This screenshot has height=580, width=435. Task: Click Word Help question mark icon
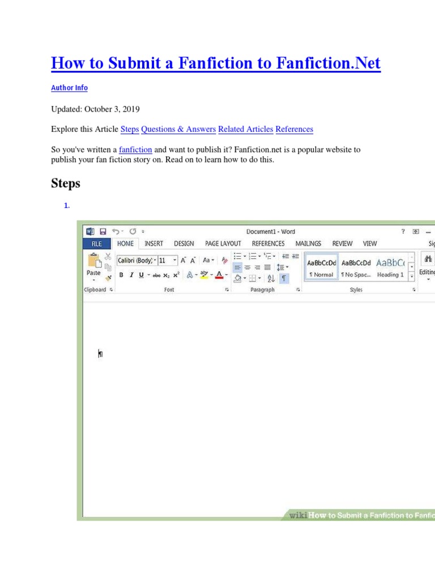403,232
